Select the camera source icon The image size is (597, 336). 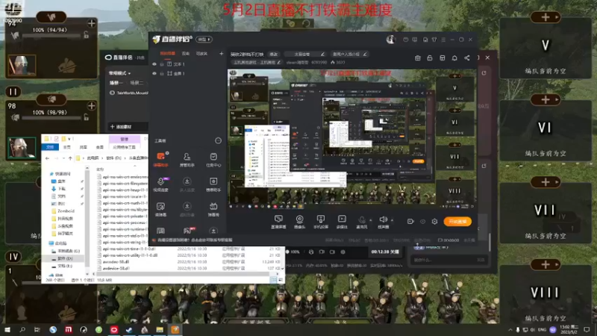point(300,221)
